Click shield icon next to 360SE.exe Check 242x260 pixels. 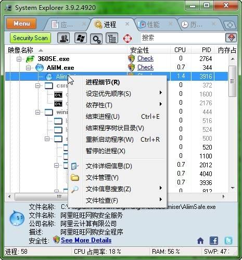pos(131,58)
